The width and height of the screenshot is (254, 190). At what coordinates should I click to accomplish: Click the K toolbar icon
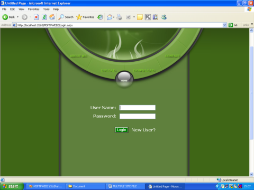[x=148, y=17]
